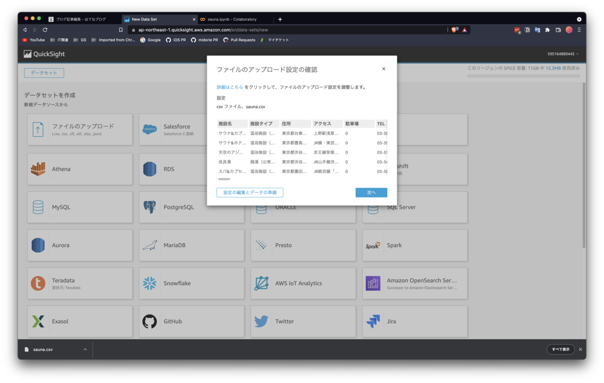Screen dimensions: 604x383
Task: Click the 駐車場 column header
Action: (359, 124)
